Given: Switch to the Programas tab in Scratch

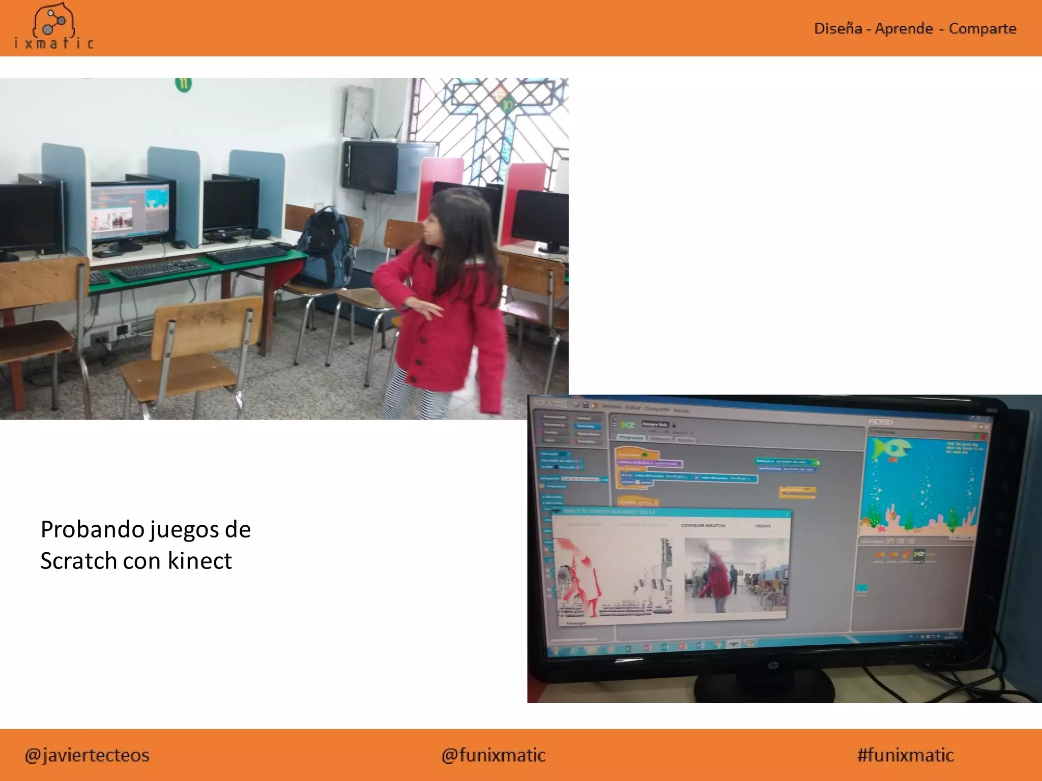Looking at the screenshot, I should [x=631, y=437].
